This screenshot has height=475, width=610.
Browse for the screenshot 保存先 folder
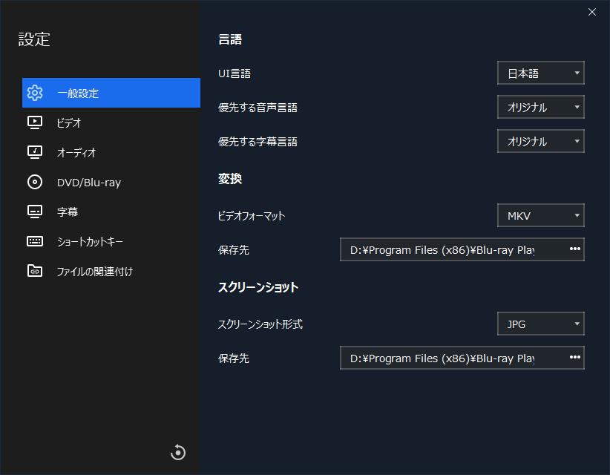point(574,358)
